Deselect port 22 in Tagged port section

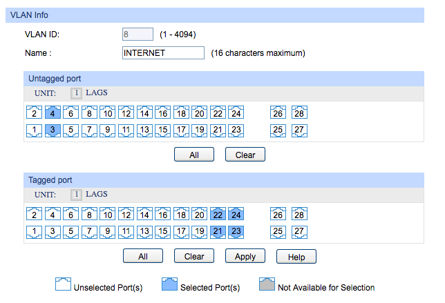tap(218, 214)
